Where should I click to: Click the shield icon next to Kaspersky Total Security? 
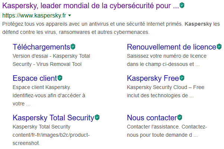coord(97,118)
